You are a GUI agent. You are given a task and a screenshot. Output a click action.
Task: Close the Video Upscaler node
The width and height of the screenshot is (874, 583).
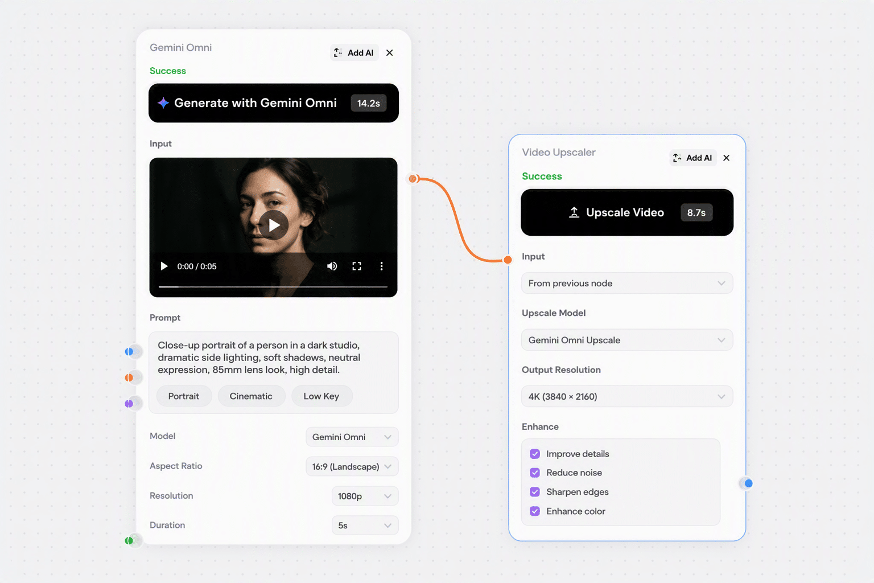[727, 158]
